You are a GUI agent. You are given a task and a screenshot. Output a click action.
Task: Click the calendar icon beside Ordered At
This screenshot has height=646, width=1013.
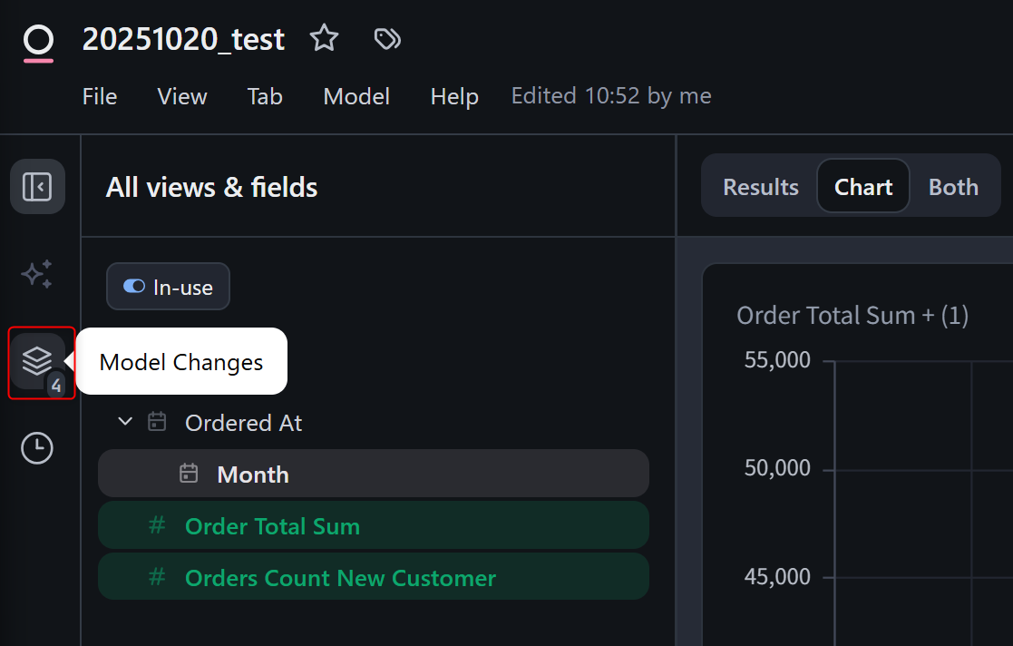pos(157,422)
